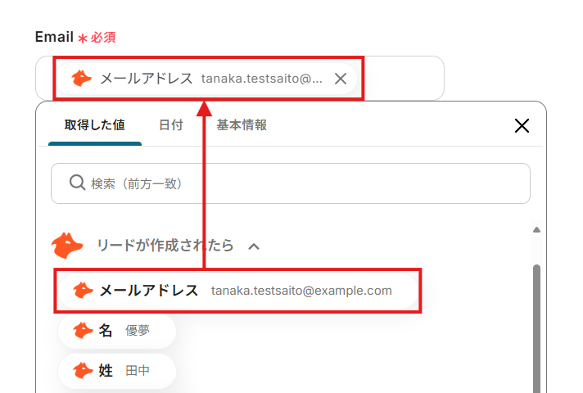Open the 日付 tab
The image size is (583, 393).
click(170, 125)
